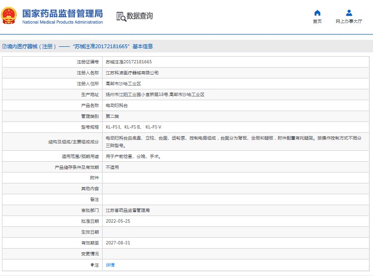
Task: Click the registrant name 江苏科凌医疗器械有限公司
Action: (x=132, y=73)
